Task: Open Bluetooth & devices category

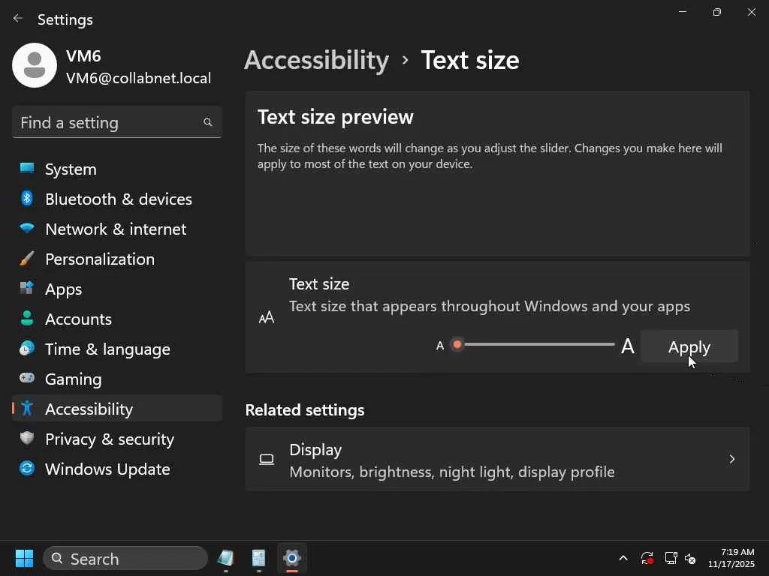Action: coord(117,199)
